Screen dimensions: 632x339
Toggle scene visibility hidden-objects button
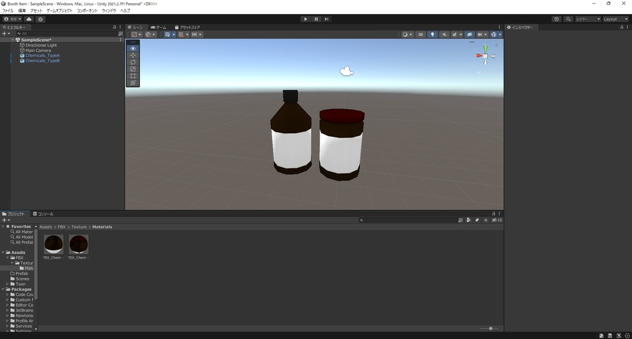tap(470, 35)
